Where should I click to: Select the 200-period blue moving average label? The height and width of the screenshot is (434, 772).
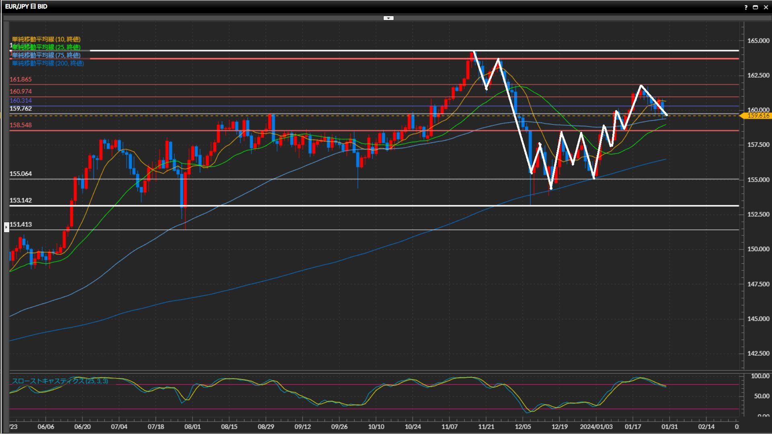[47, 63]
